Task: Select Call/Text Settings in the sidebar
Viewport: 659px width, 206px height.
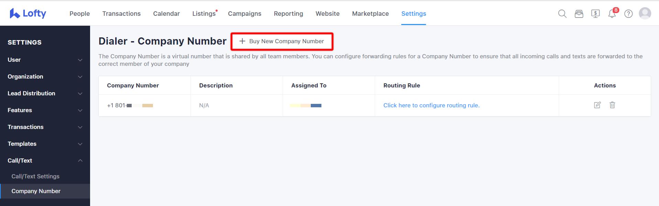Action: tap(35, 176)
